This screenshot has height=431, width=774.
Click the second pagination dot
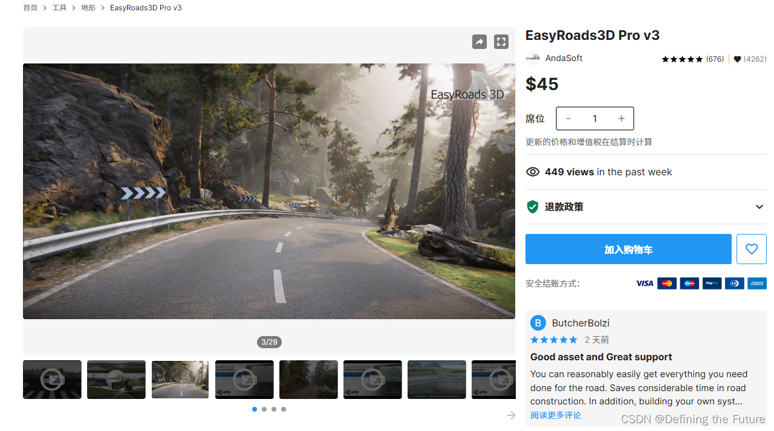click(x=264, y=409)
